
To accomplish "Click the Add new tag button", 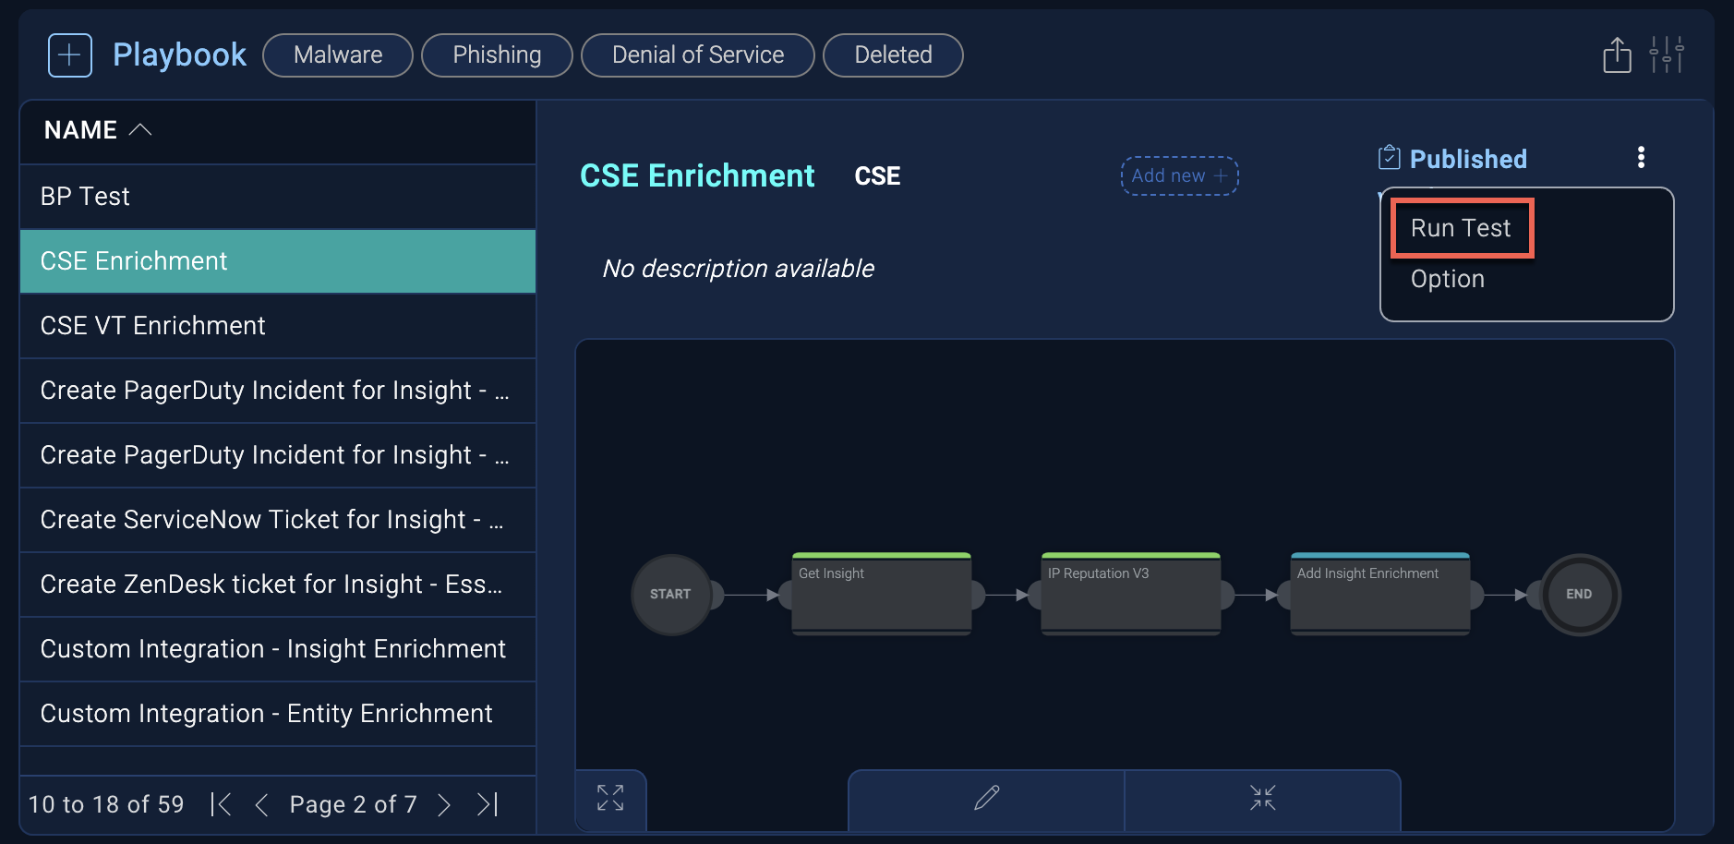I will pyautogui.click(x=1179, y=175).
